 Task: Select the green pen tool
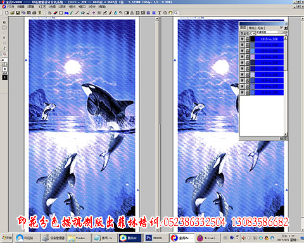point(72,13)
